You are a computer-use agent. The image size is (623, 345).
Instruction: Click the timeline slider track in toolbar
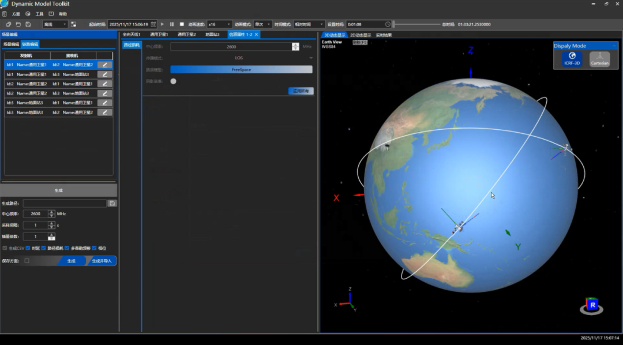pyautogui.click(x=416, y=24)
